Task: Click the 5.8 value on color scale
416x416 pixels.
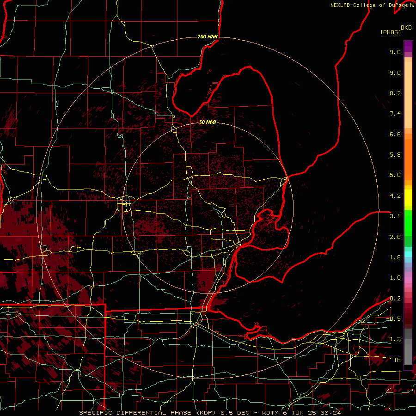Action: tap(395, 155)
